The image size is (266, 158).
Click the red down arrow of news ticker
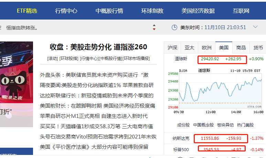click(154, 29)
